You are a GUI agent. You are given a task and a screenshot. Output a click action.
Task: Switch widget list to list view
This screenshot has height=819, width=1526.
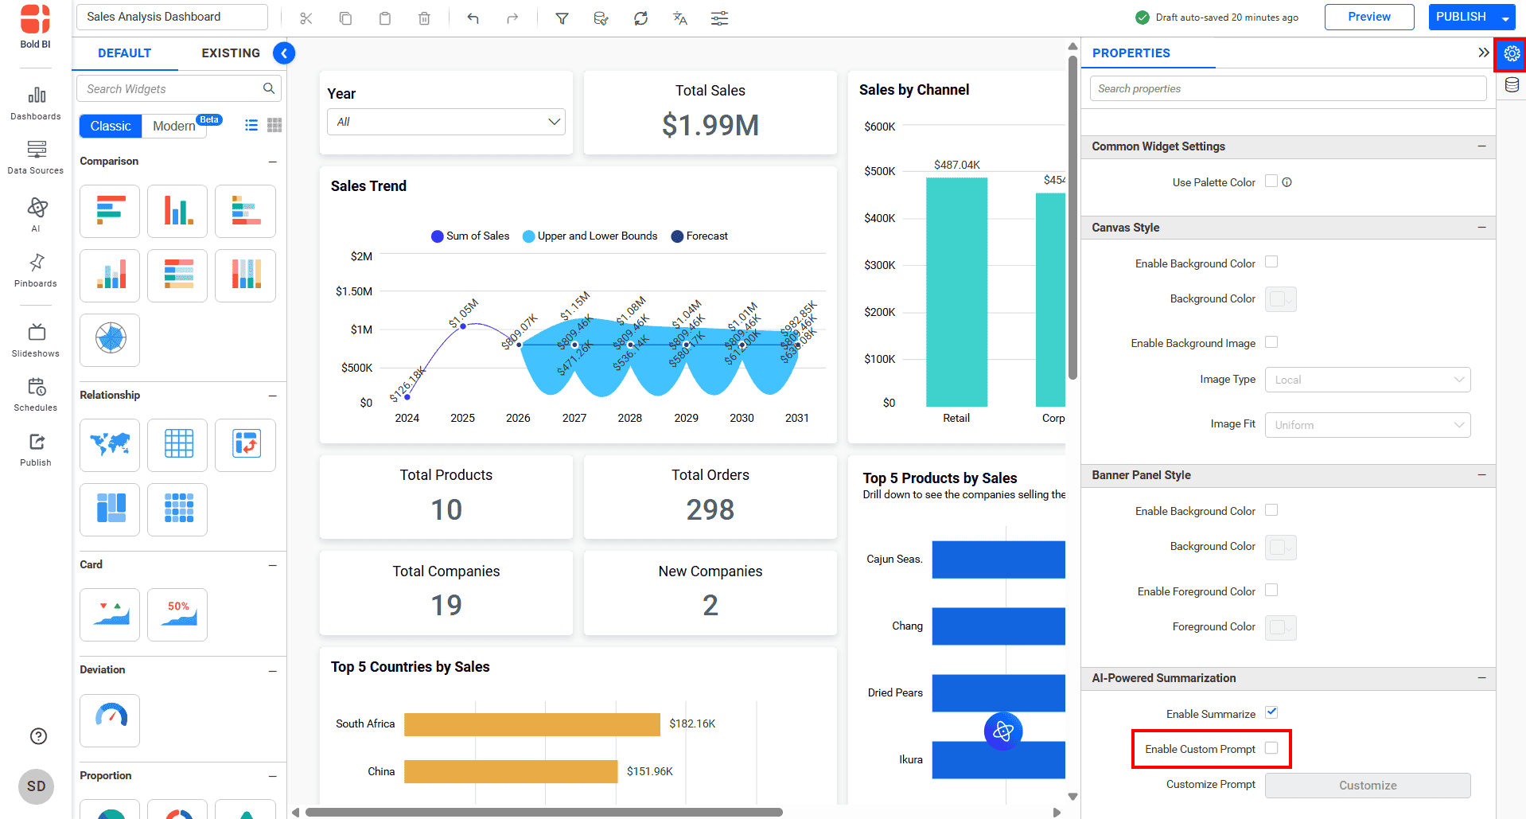click(x=251, y=125)
